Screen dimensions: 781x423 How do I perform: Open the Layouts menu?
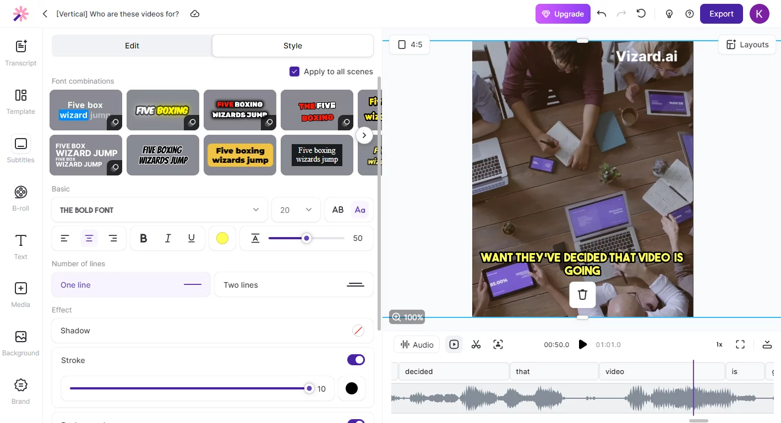pos(747,45)
